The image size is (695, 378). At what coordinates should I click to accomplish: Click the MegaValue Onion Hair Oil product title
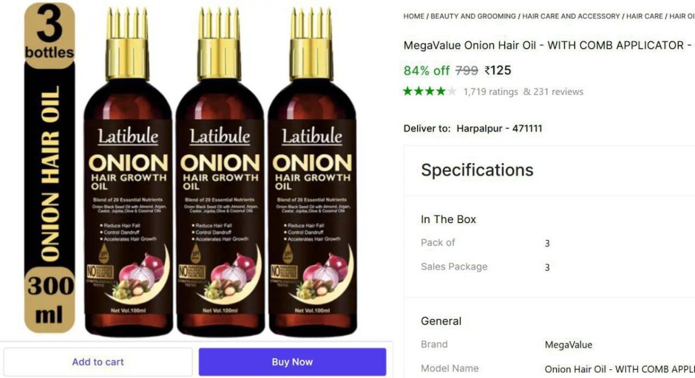(x=548, y=45)
